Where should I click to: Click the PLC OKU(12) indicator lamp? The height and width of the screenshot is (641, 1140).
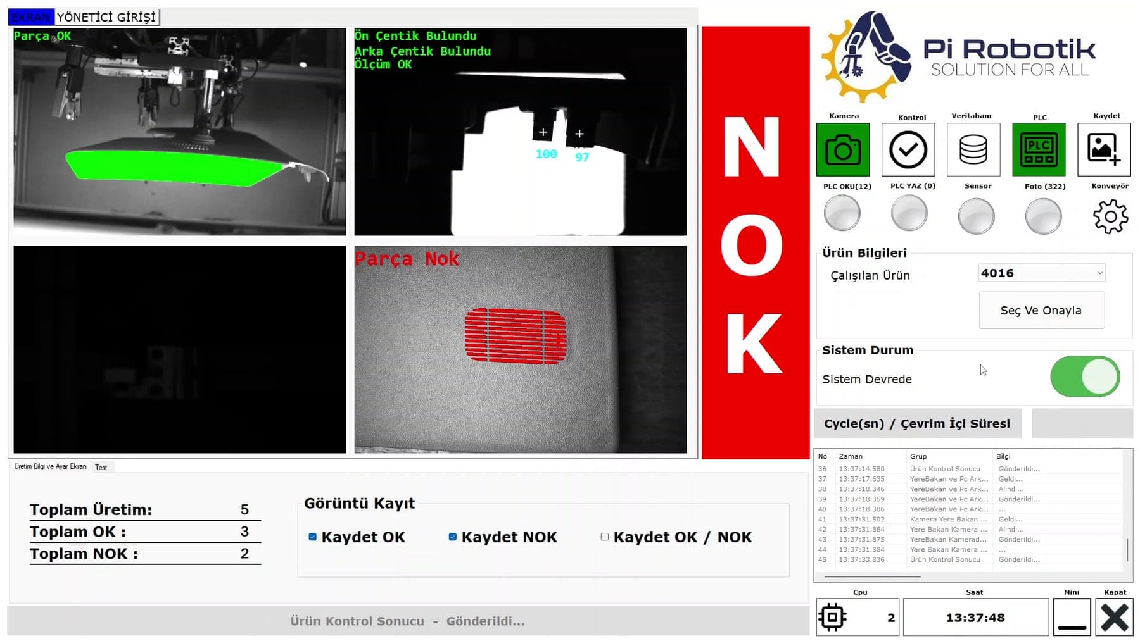[x=842, y=213]
